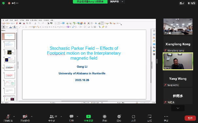Expand video options arrow next to camera
Image resolution: width=198 pixels, height=123 pixels.
tap(32, 116)
